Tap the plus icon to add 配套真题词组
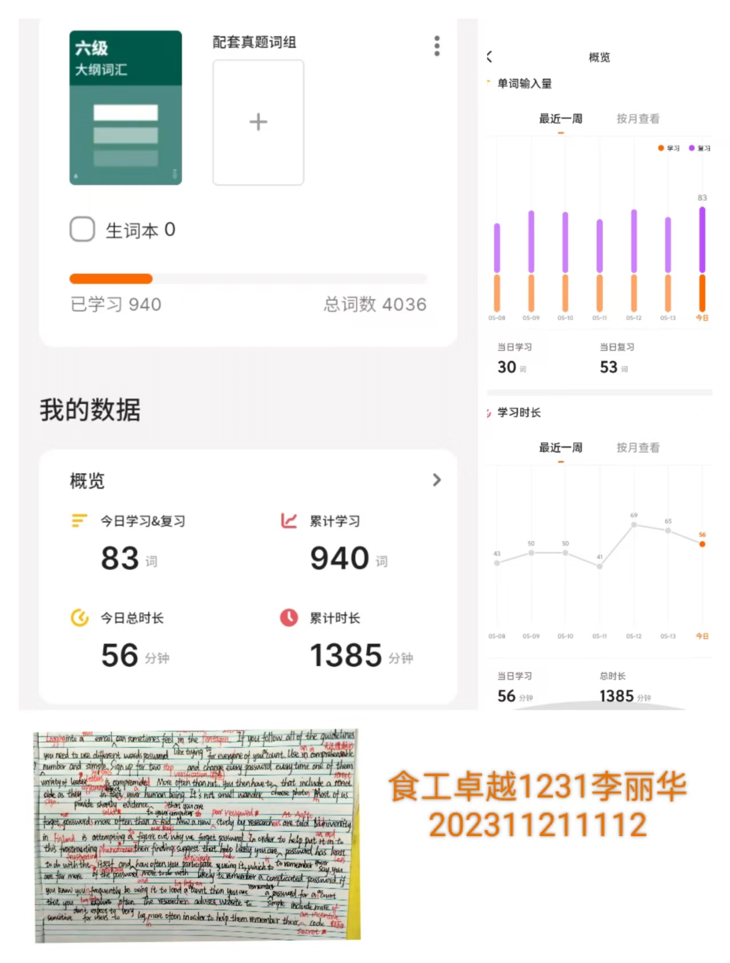 258,122
